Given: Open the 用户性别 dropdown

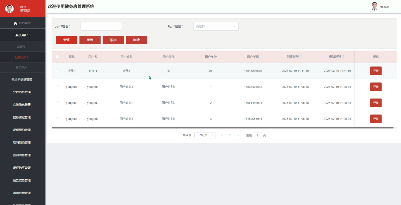Looking at the screenshot, I should [x=216, y=26].
